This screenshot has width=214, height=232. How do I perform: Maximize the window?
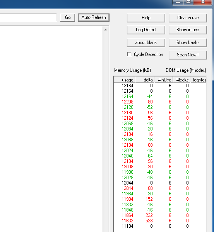point(188,2)
